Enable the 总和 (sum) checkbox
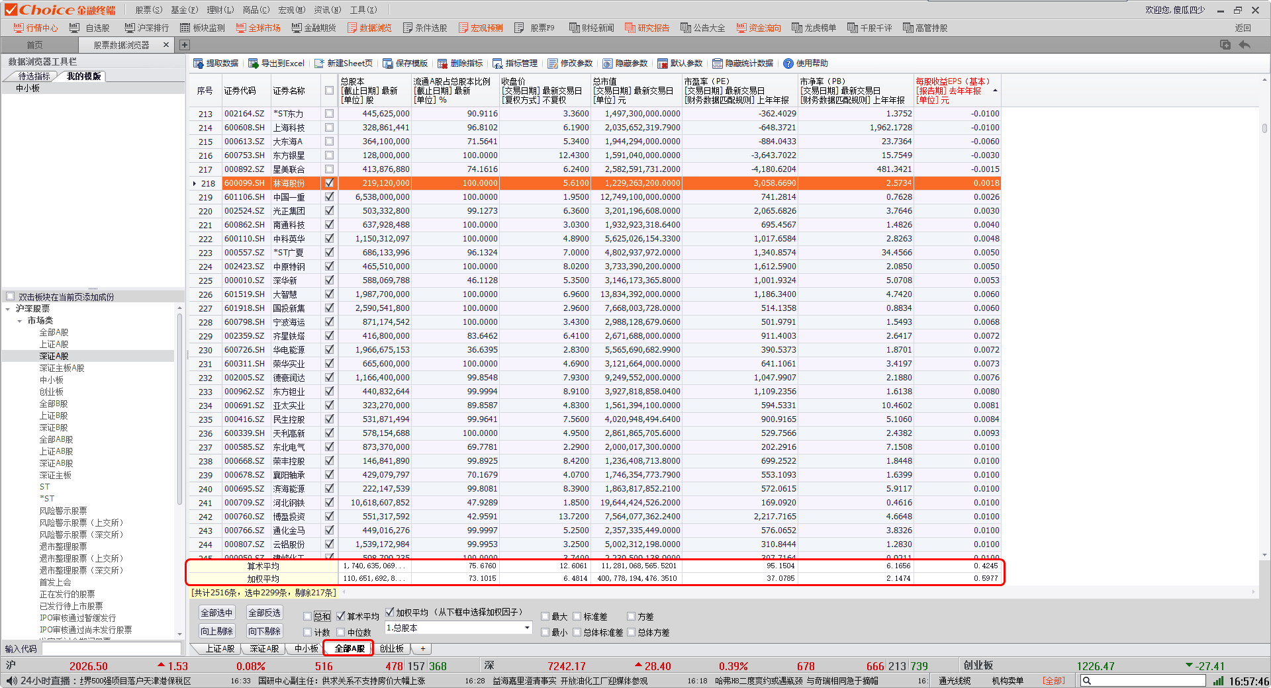 click(308, 617)
